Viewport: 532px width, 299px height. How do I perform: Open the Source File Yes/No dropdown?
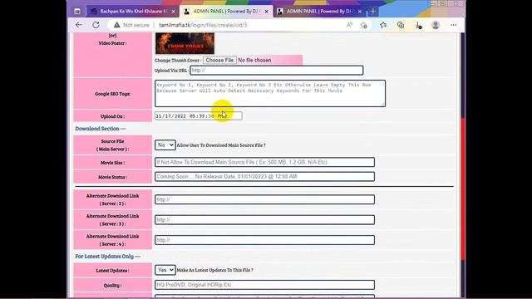tap(165, 145)
